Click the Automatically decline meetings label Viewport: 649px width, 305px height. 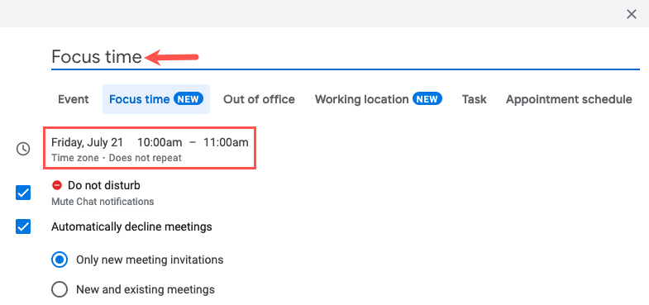[131, 226]
